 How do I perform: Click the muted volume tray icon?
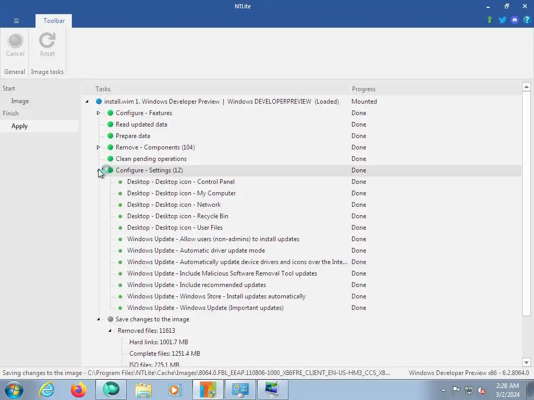click(481, 390)
